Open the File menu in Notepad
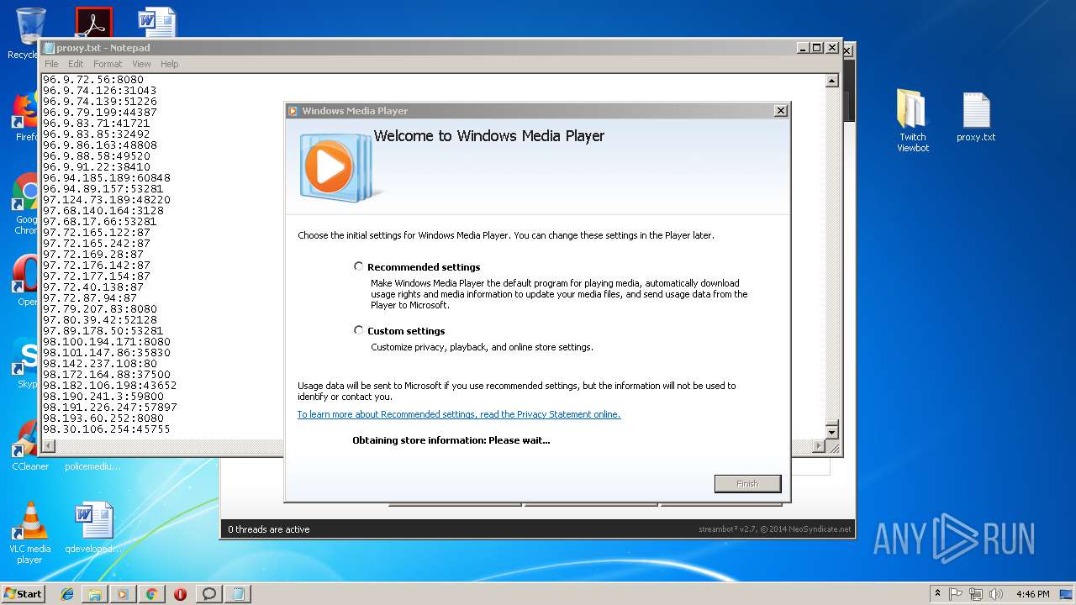This screenshot has height=605, width=1076. (x=51, y=64)
